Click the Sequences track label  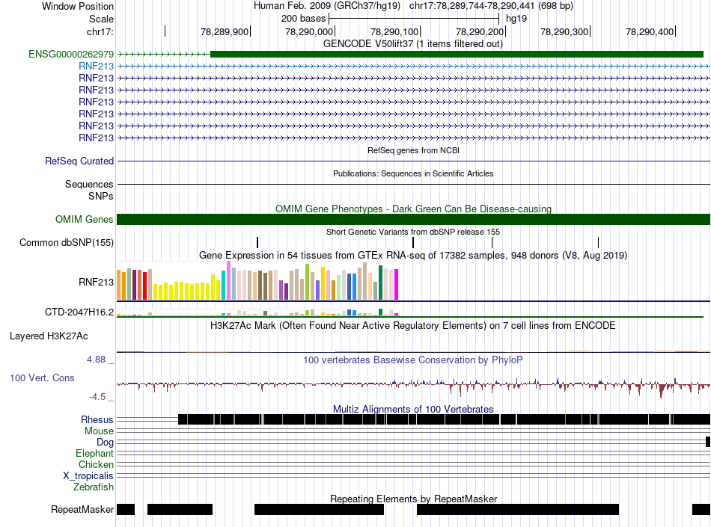89,185
